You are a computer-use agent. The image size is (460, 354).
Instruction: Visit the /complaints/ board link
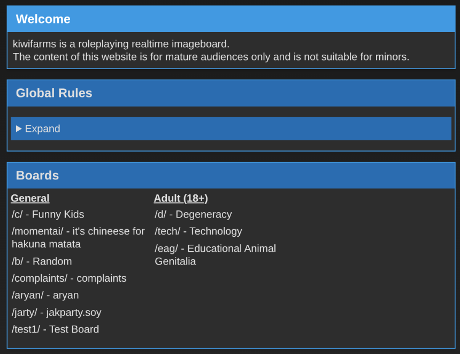click(x=69, y=278)
